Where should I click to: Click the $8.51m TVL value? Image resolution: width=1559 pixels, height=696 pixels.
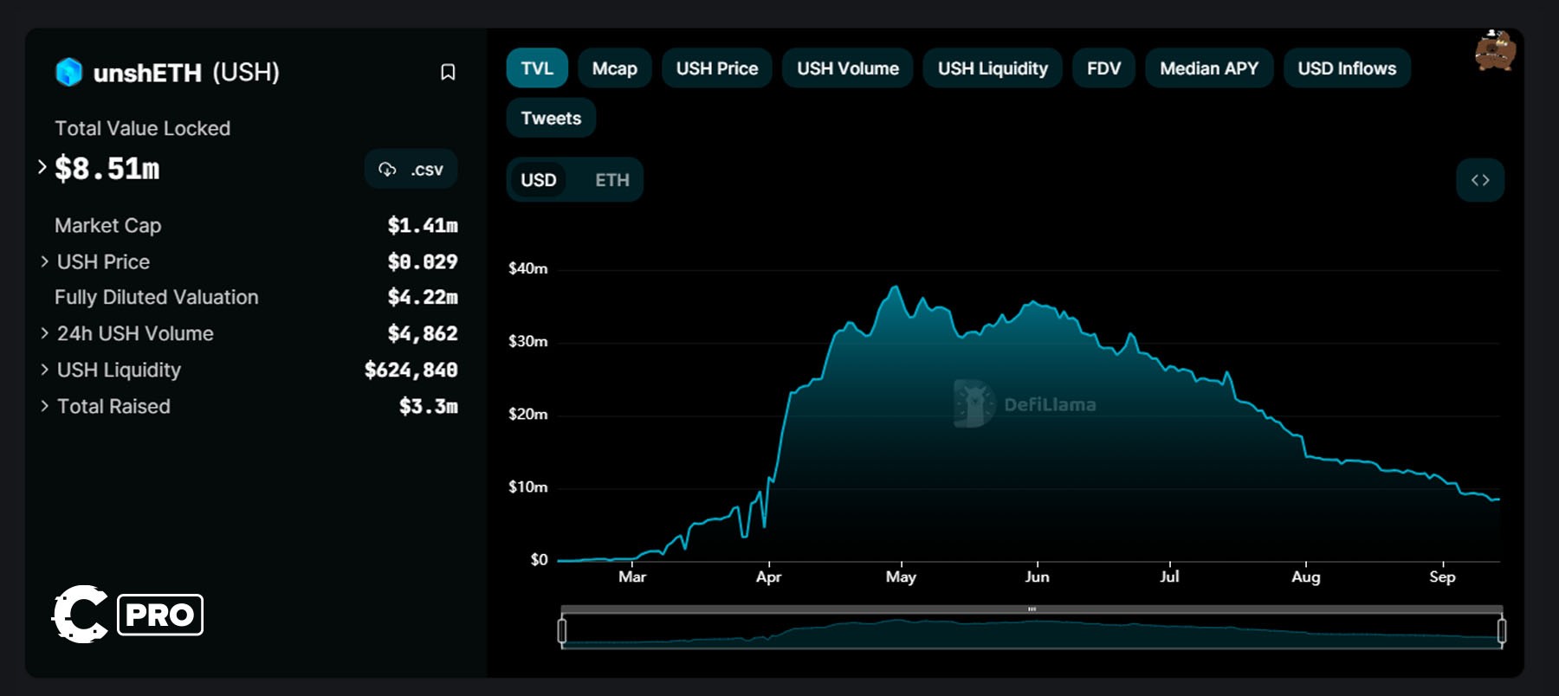pyautogui.click(x=107, y=168)
